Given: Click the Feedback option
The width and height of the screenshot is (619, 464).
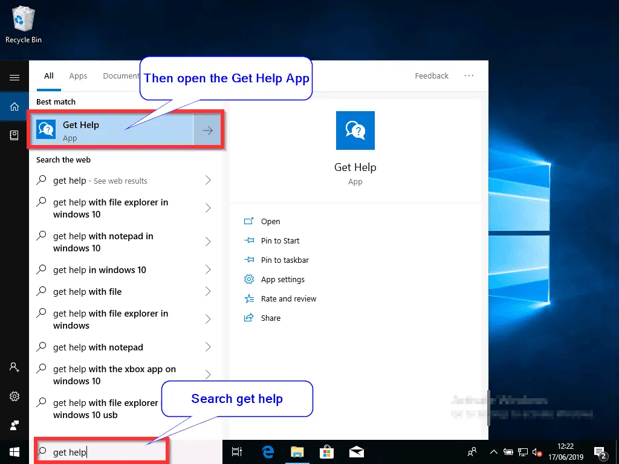Looking at the screenshot, I should (431, 76).
